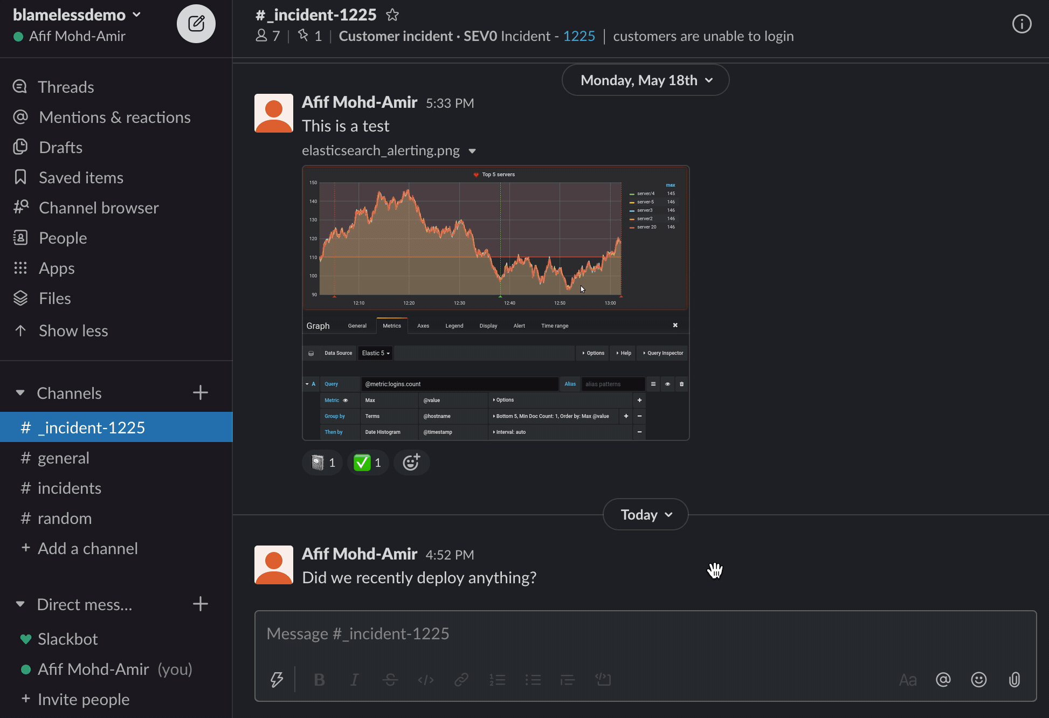The width and height of the screenshot is (1049, 718).
Task: Open the elasticsearch_alerting.png image preview
Action: [x=495, y=303]
